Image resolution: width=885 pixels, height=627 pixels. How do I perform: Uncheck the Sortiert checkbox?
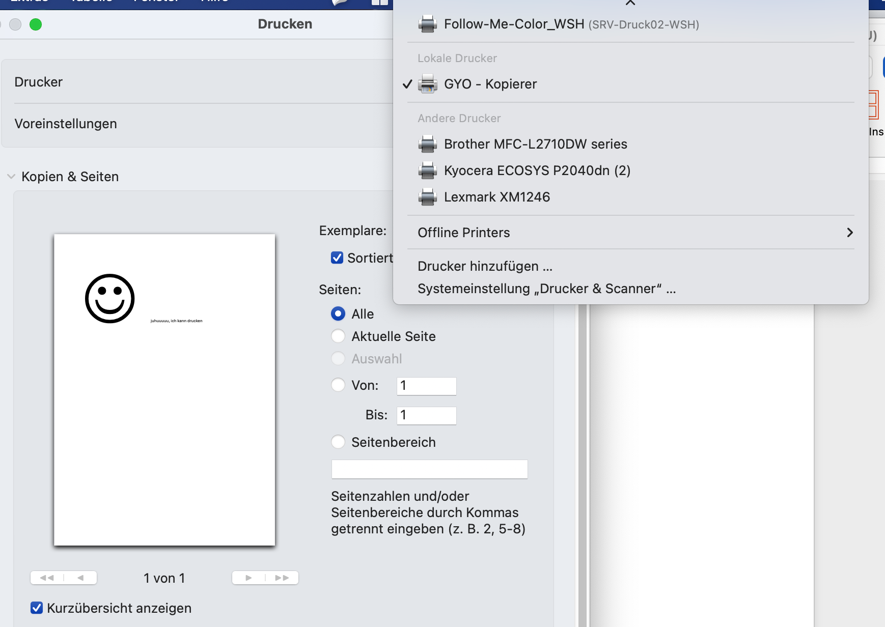click(x=337, y=258)
